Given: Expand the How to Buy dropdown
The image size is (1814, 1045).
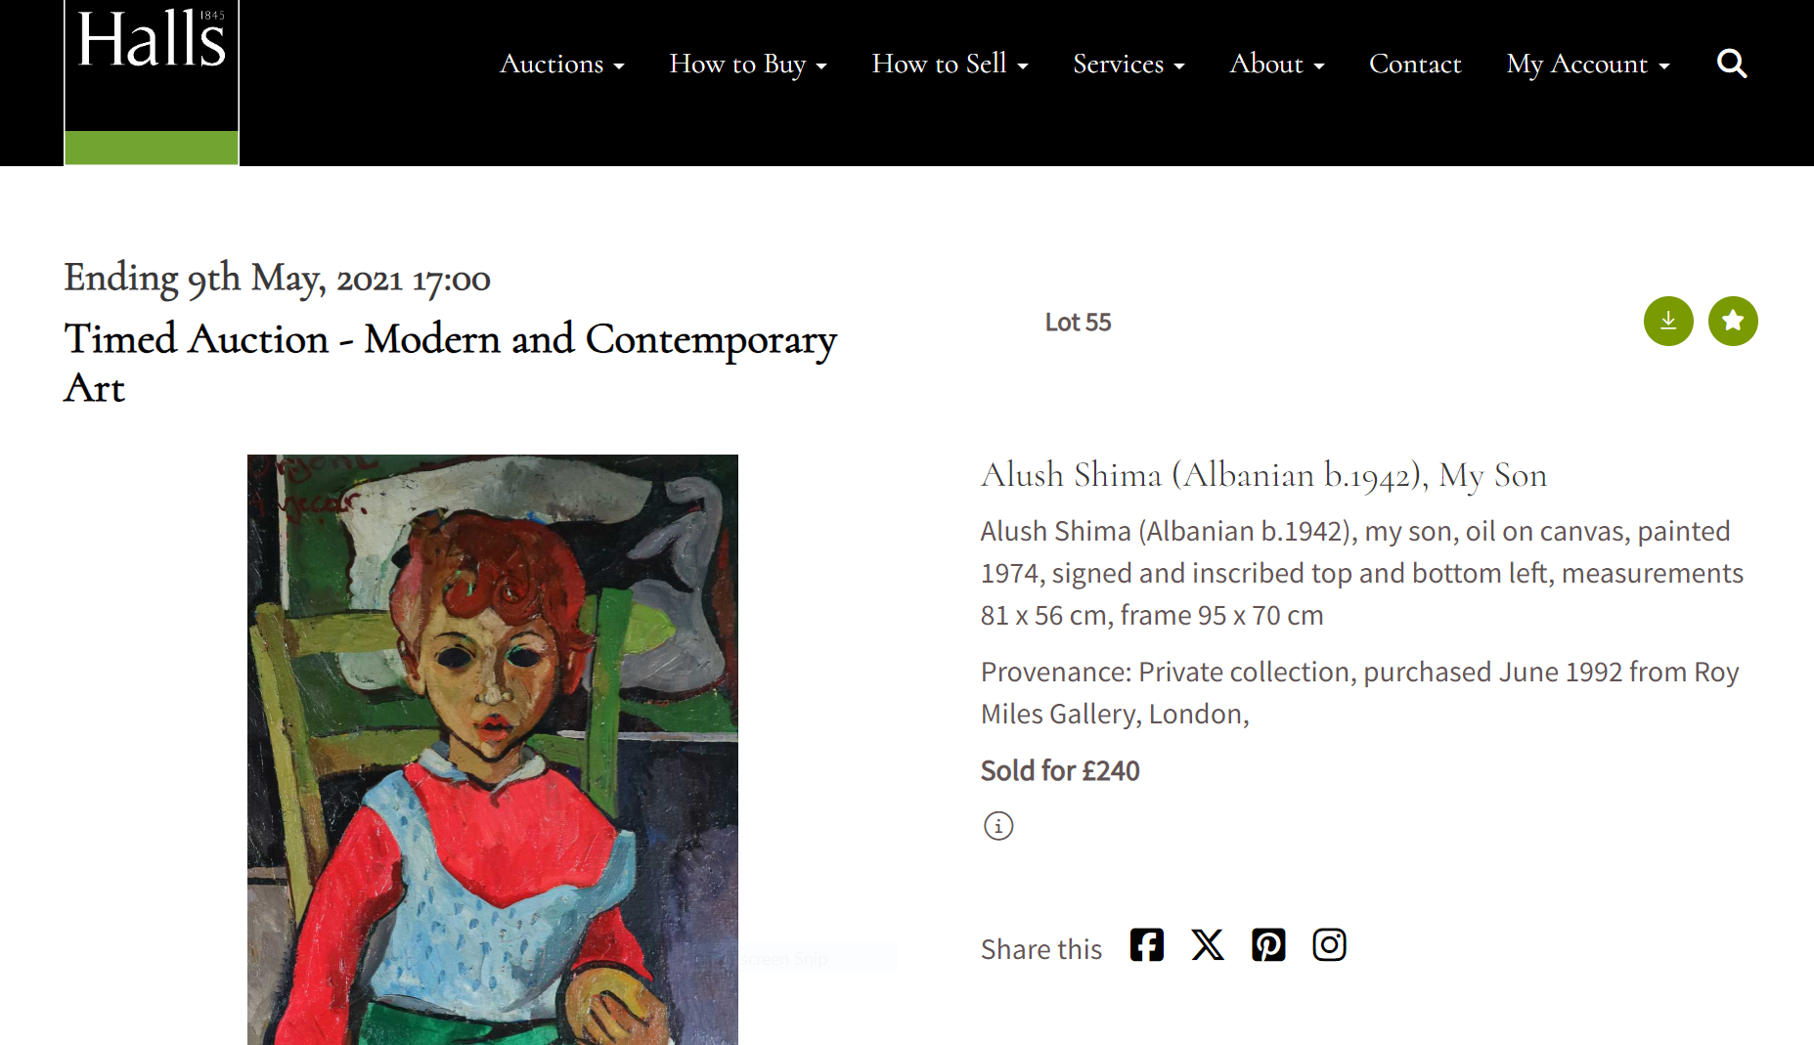Looking at the screenshot, I should tap(747, 65).
